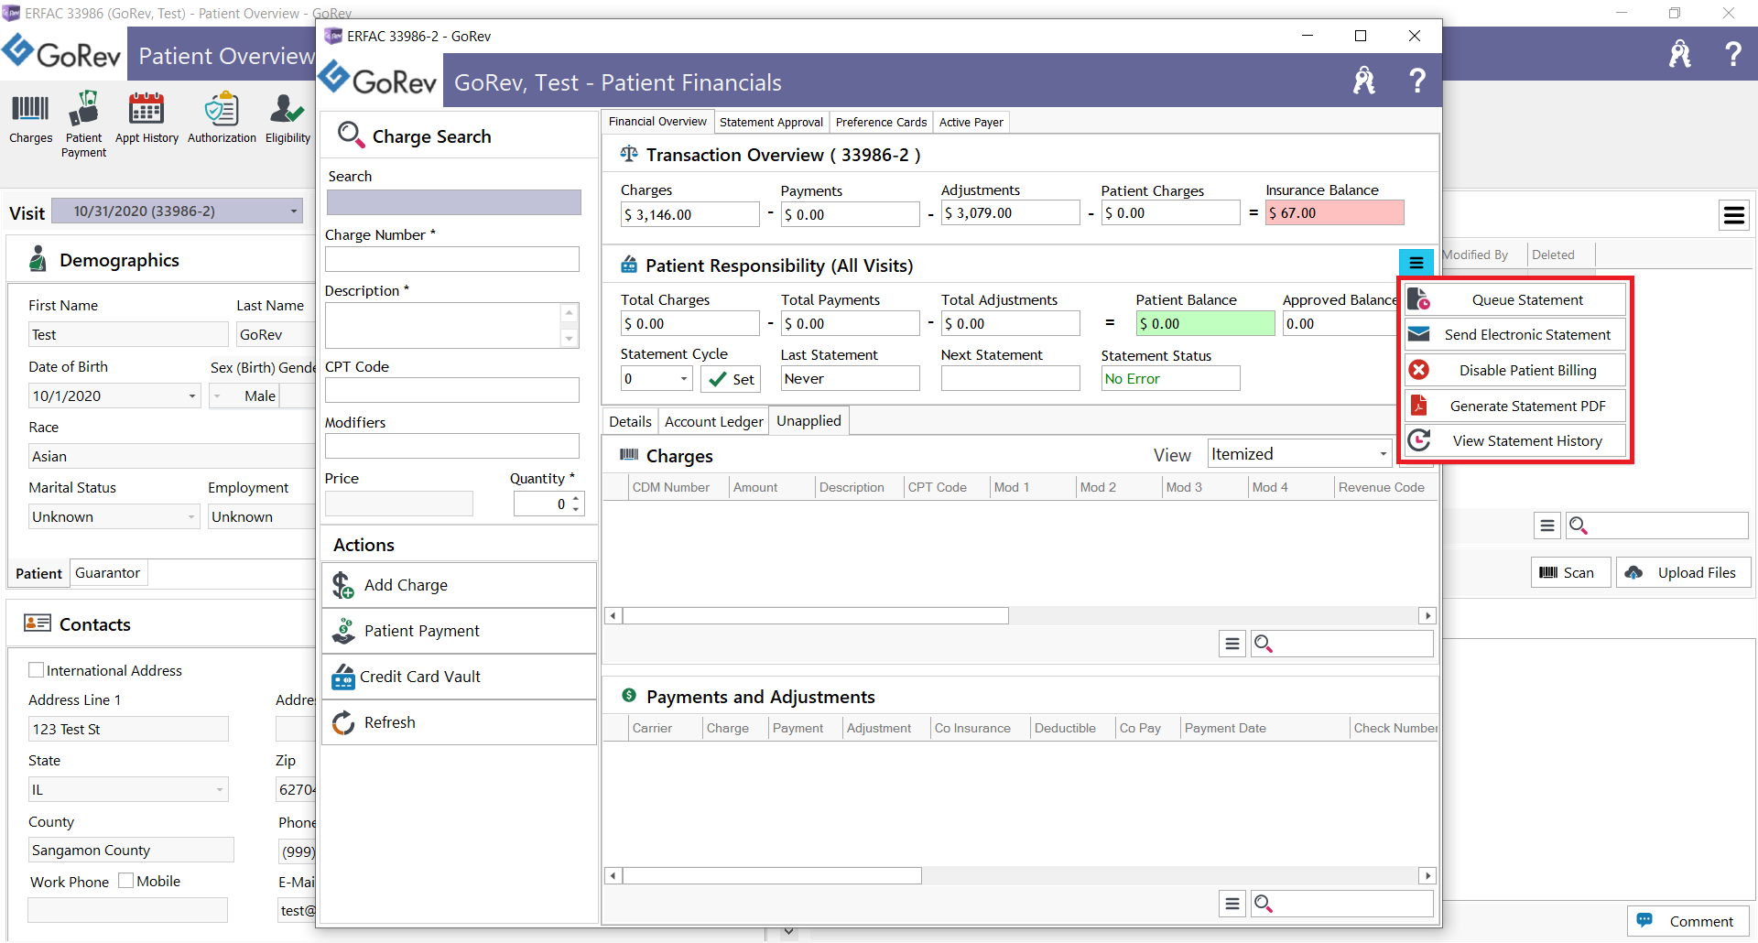Select Disable Patient Billing option
1758x943 pixels.
(1515, 370)
